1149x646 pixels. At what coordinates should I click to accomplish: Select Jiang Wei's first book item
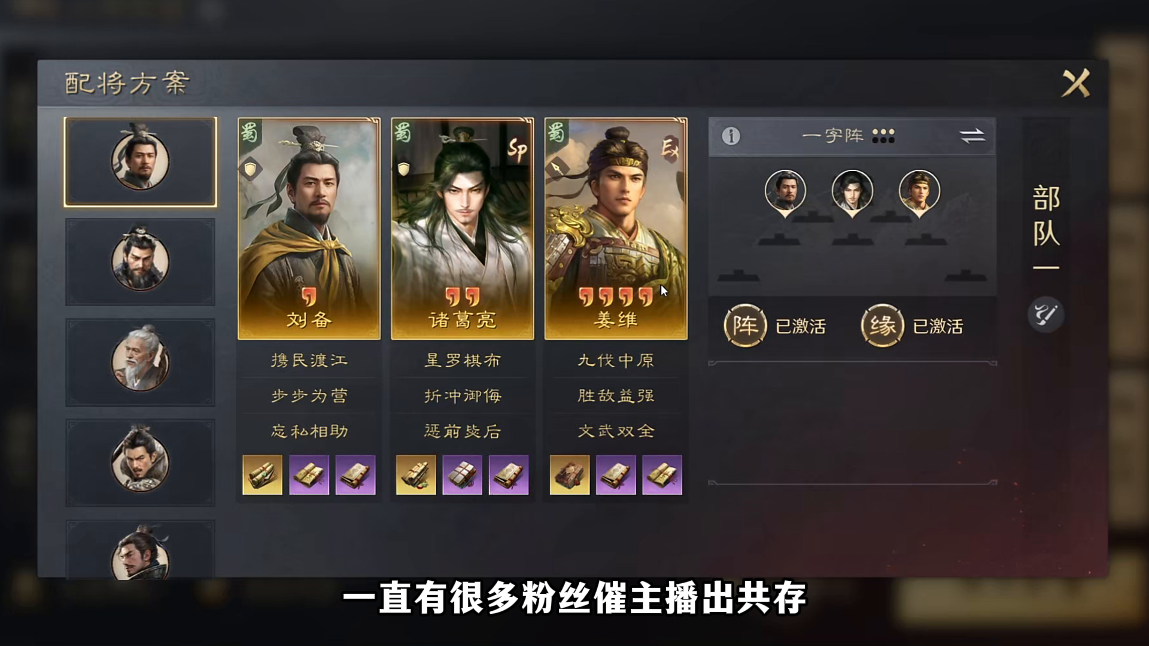(x=570, y=475)
